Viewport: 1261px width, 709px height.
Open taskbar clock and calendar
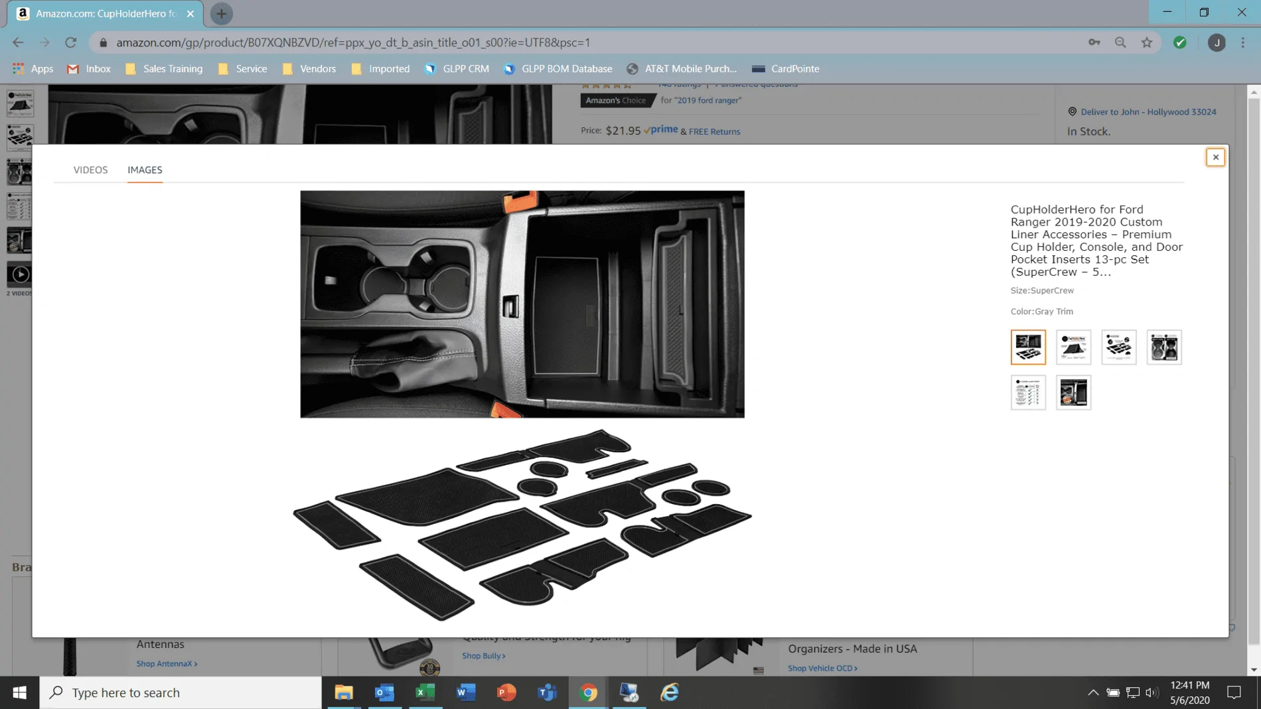pyautogui.click(x=1190, y=692)
